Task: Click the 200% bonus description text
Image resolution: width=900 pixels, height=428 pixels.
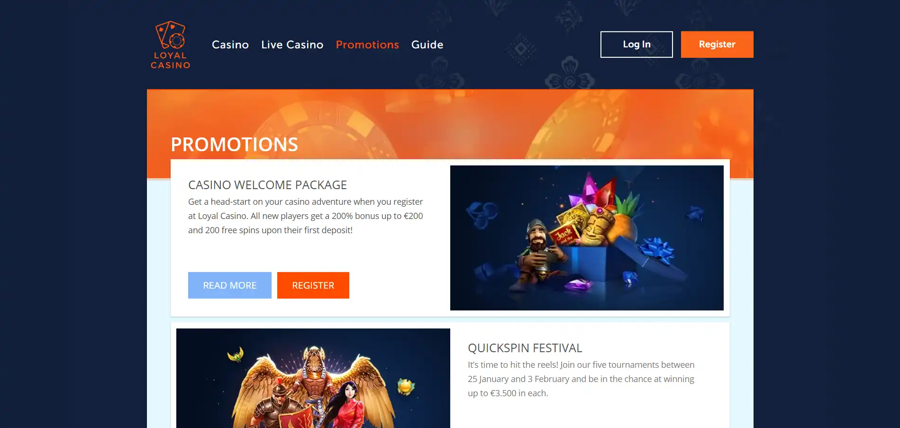Action: (x=306, y=216)
